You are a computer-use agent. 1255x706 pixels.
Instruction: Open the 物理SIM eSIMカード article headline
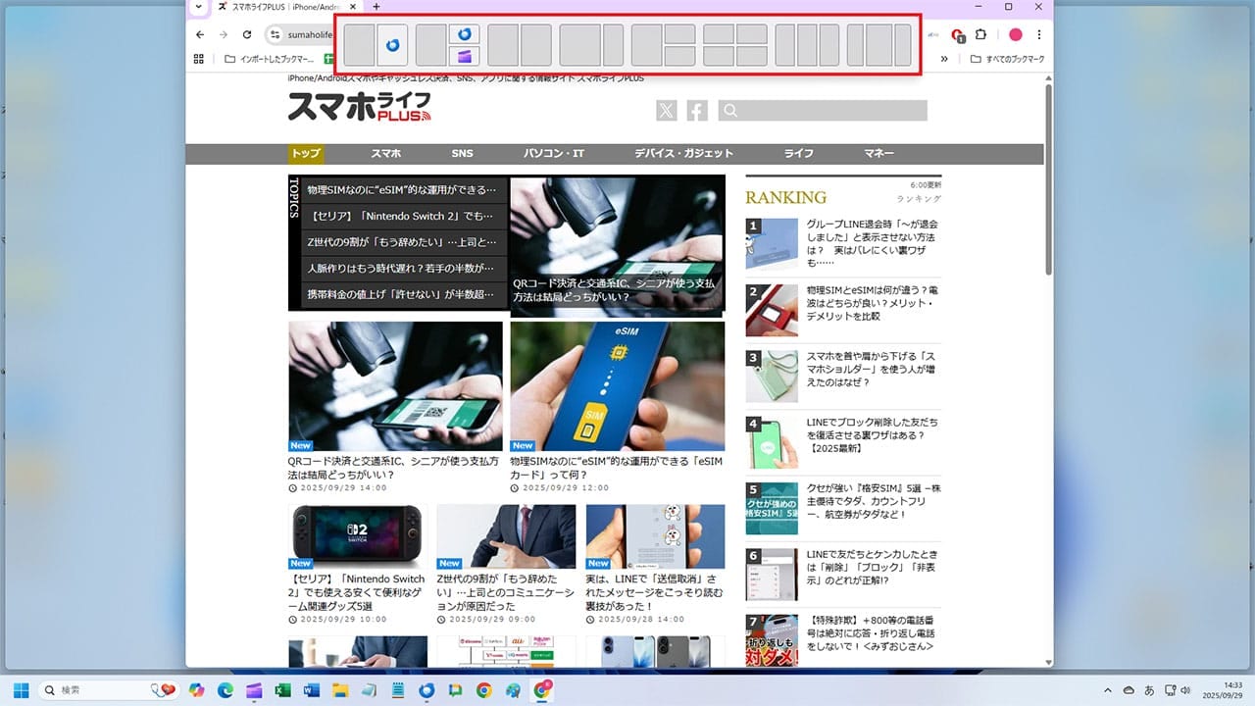[616, 468]
